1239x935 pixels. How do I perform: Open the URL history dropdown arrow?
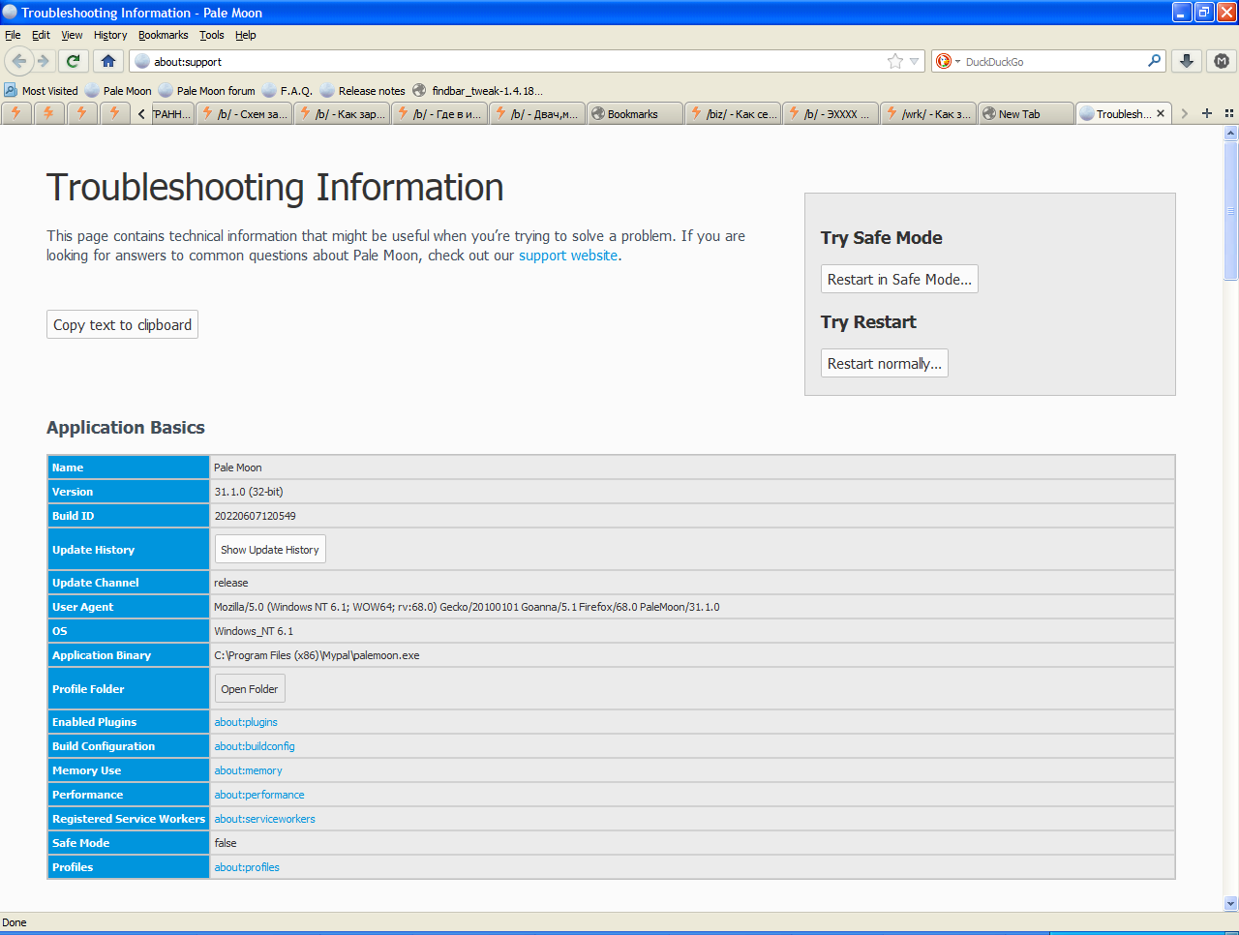[915, 62]
